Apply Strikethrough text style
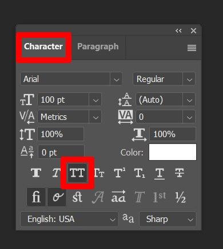This screenshot has width=223, height=249. tap(180, 173)
